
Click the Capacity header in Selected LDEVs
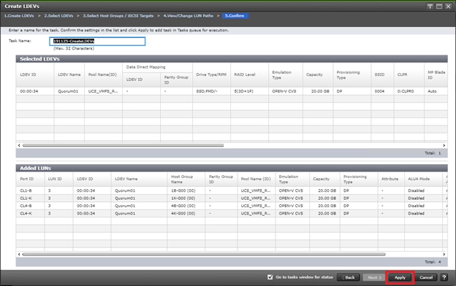(318, 74)
